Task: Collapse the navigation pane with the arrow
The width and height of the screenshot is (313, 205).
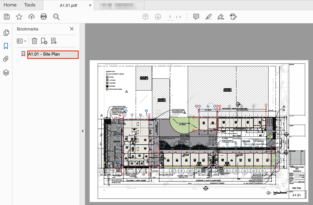Action: point(82,131)
